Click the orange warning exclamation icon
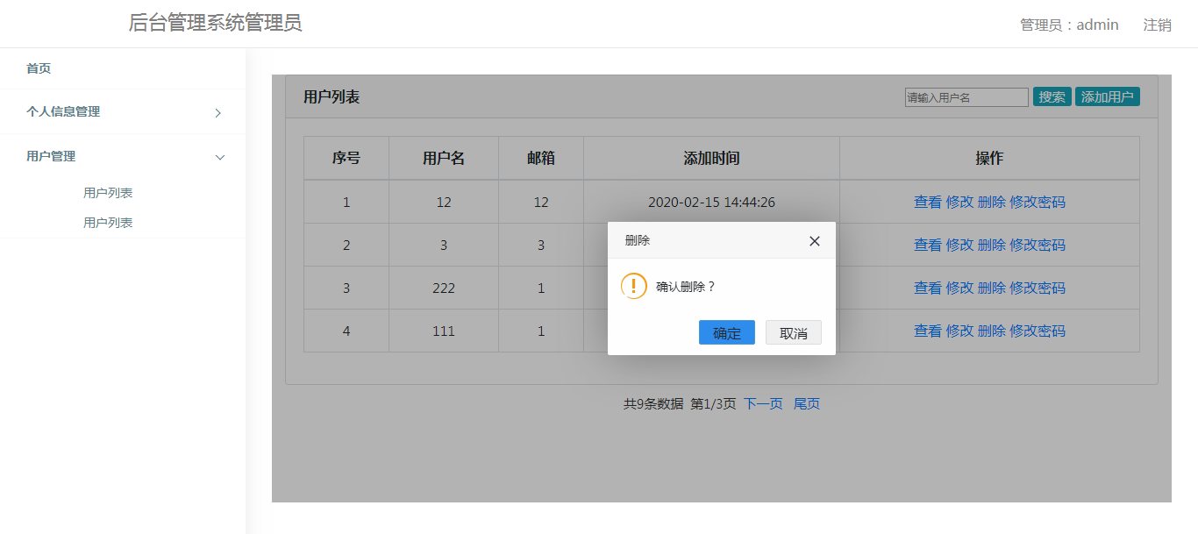Image resolution: width=1198 pixels, height=534 pixels. click(x=633, y=286)
